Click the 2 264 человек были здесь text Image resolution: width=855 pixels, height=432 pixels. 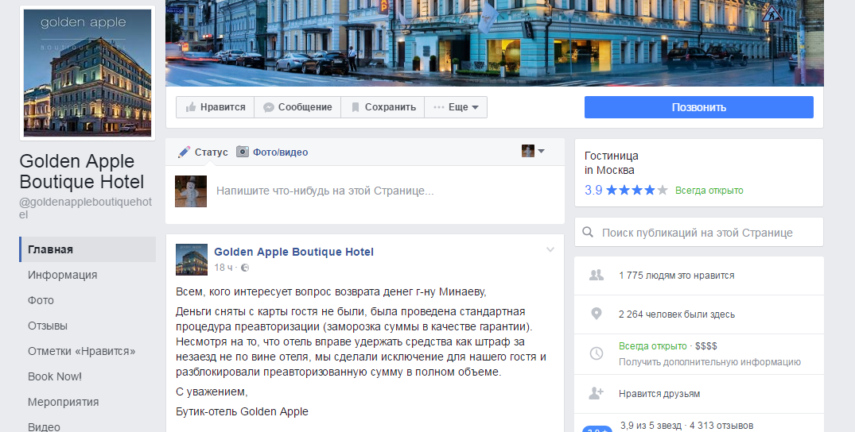coord(677,314)
